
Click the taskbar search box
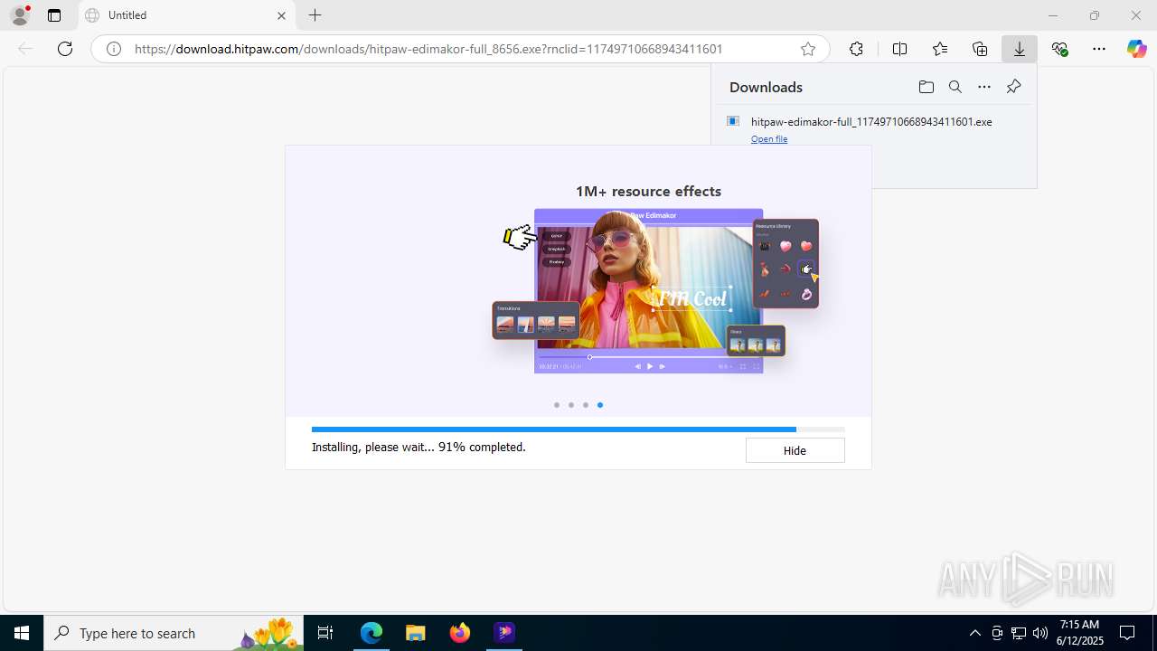pos(173,633)
